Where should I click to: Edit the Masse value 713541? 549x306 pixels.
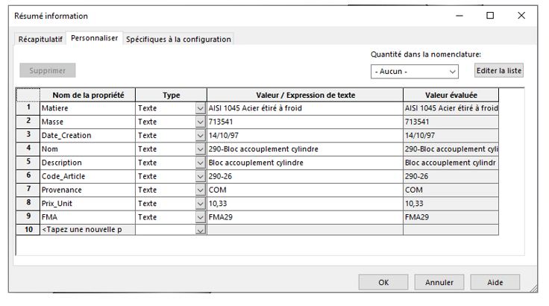[305, 122]
